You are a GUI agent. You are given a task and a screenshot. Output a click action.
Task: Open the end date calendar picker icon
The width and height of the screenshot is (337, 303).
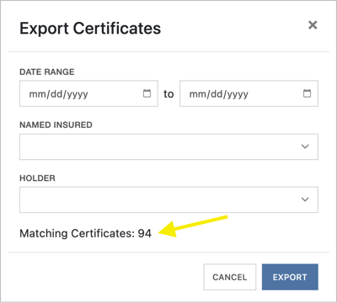pos(307,93)
